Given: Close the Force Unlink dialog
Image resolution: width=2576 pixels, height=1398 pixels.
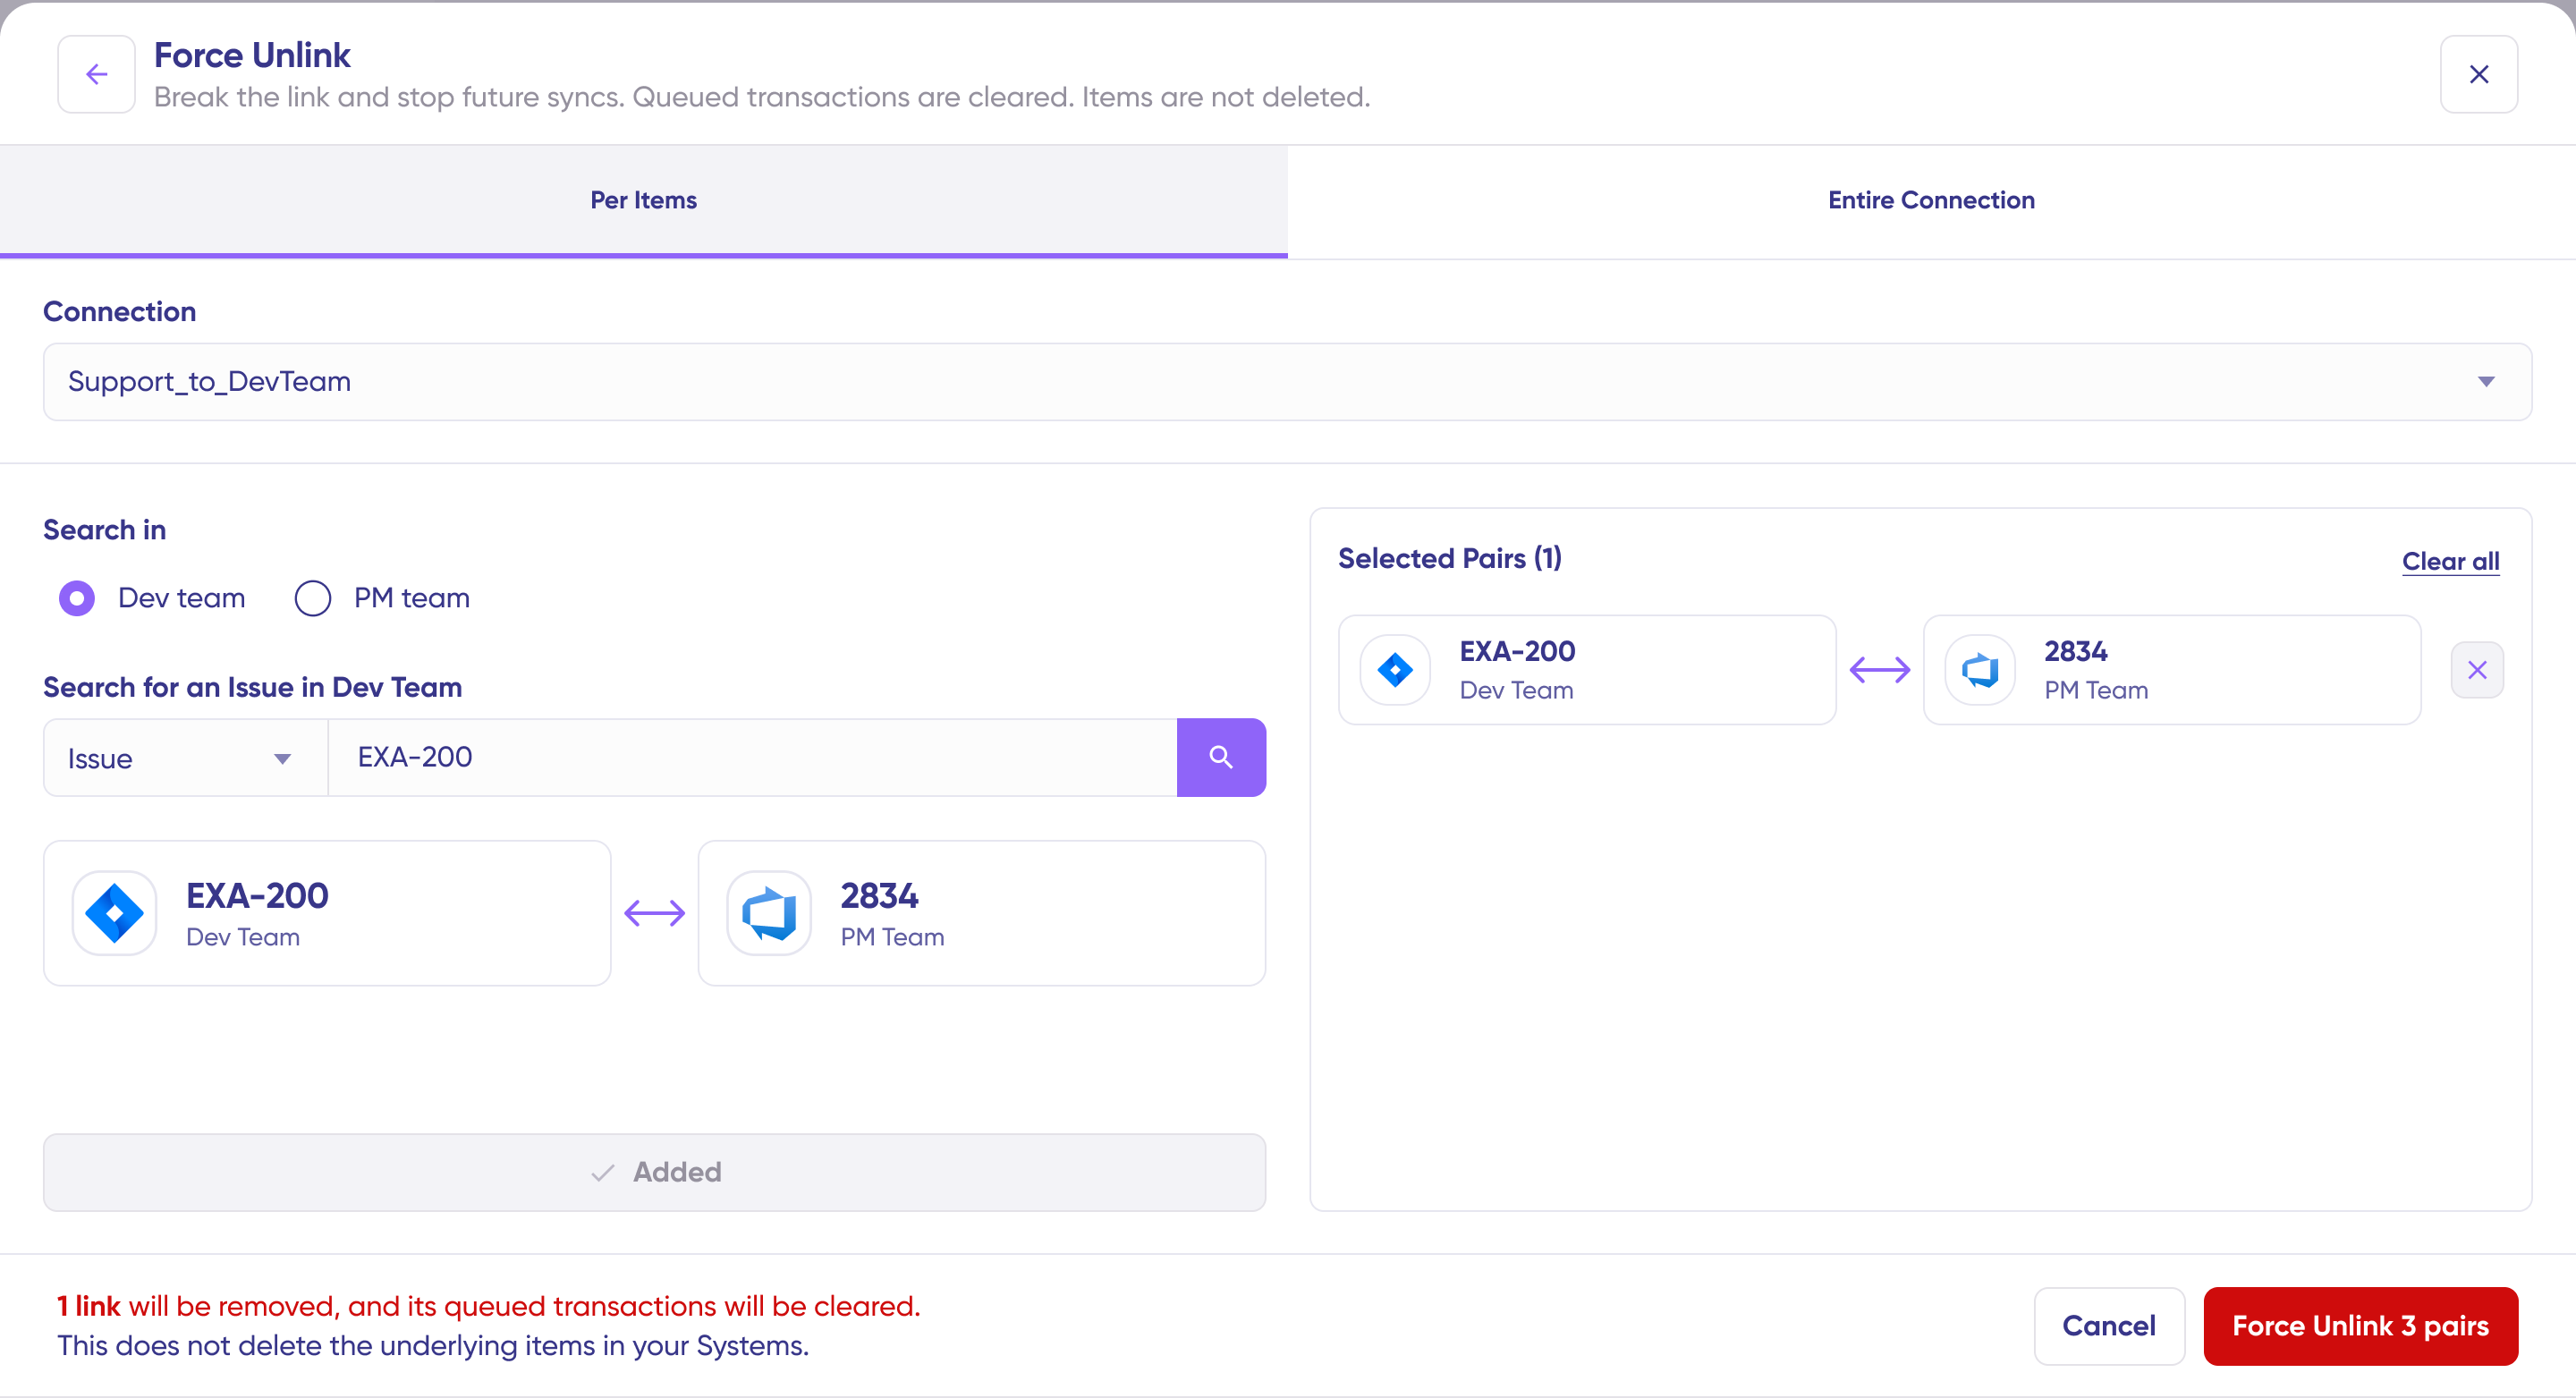Looking at the screenshot, I should [2478, 74].
